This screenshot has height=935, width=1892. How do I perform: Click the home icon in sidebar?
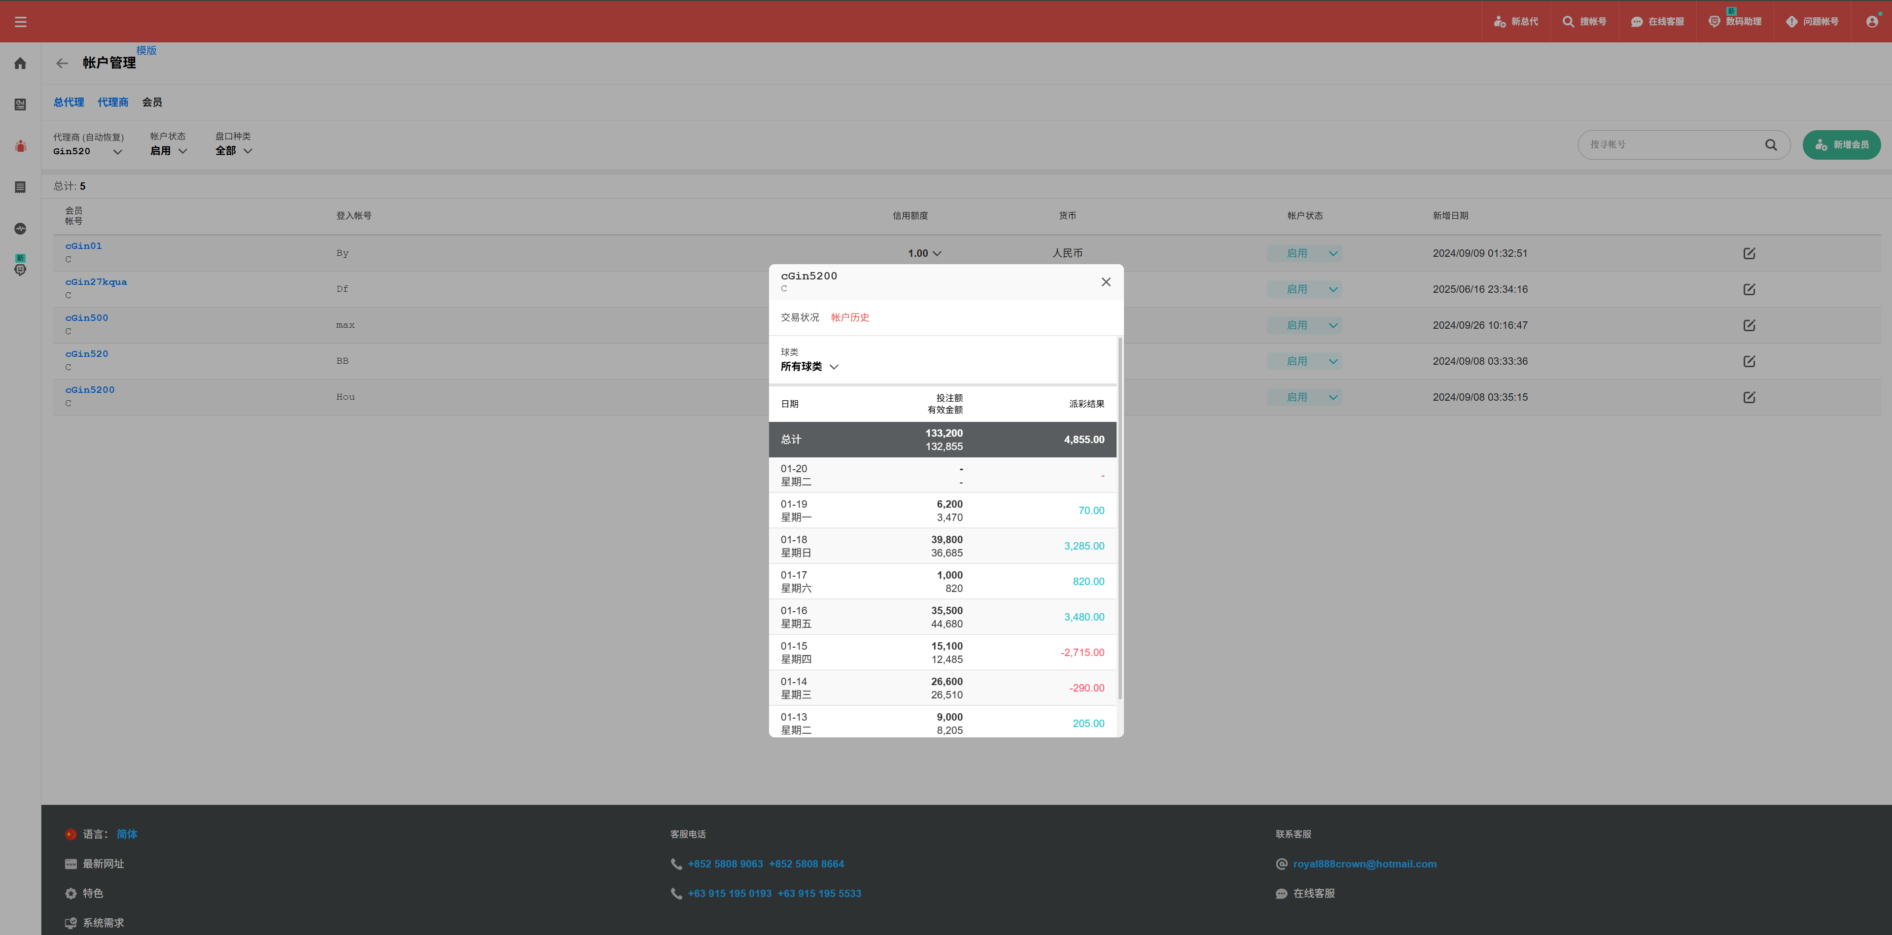click(21, 63)
